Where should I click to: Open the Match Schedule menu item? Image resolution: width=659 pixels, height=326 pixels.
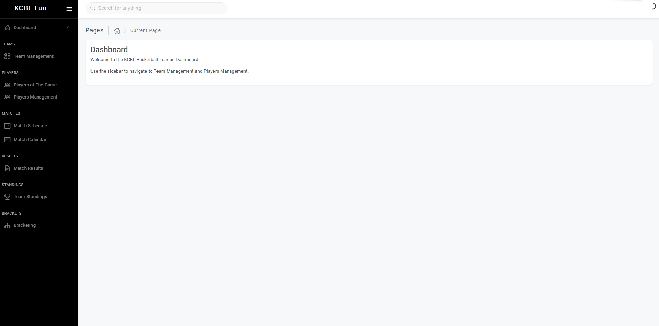click(x=30, y=126)
